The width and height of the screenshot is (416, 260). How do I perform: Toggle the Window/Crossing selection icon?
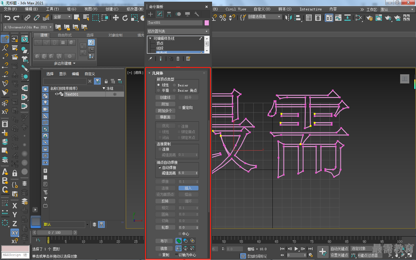[105, 18]
